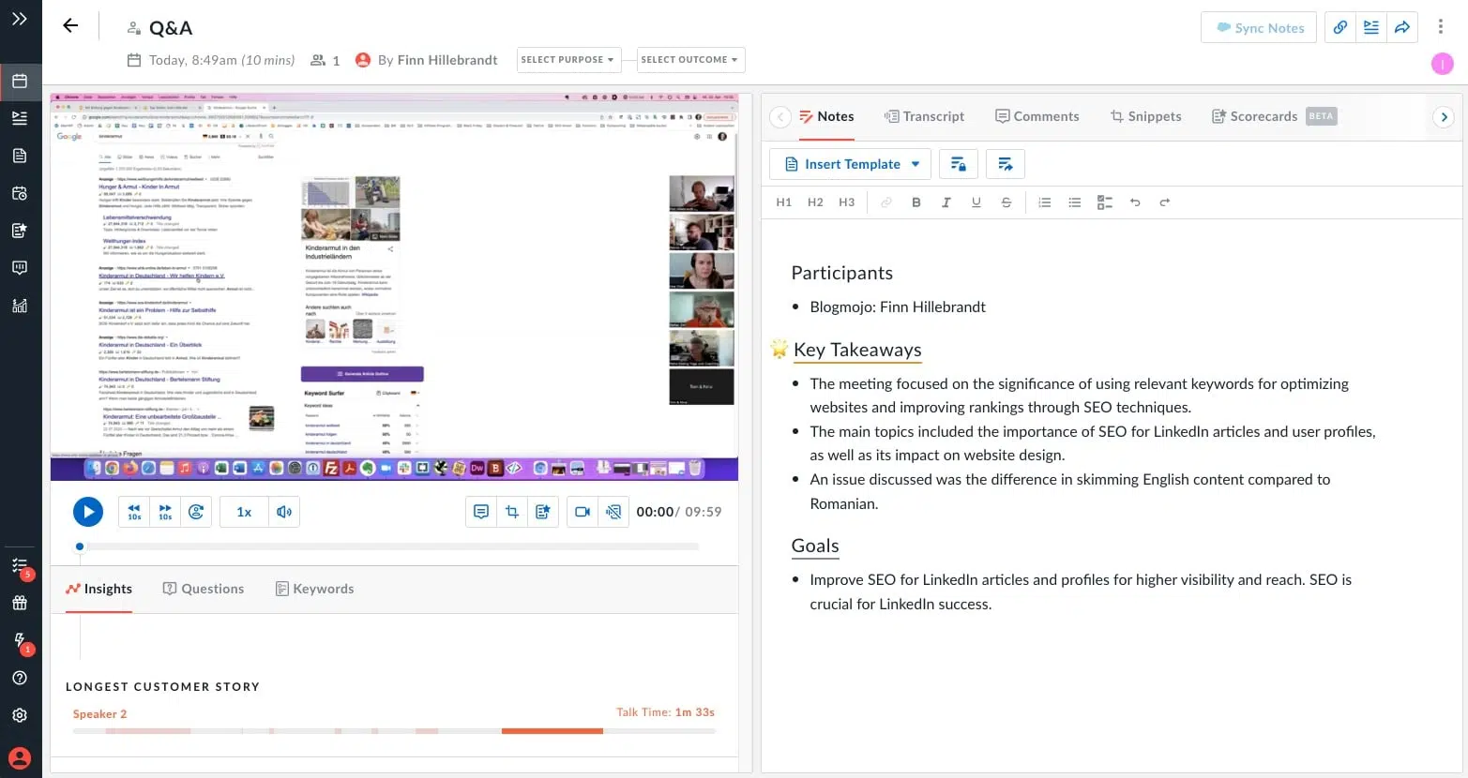
Task: Click the Sync Notes button
Action: [x=1259, y=27]
